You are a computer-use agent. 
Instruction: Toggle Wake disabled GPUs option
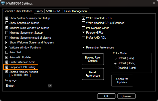pyautogui.click(x=84, y=18)
